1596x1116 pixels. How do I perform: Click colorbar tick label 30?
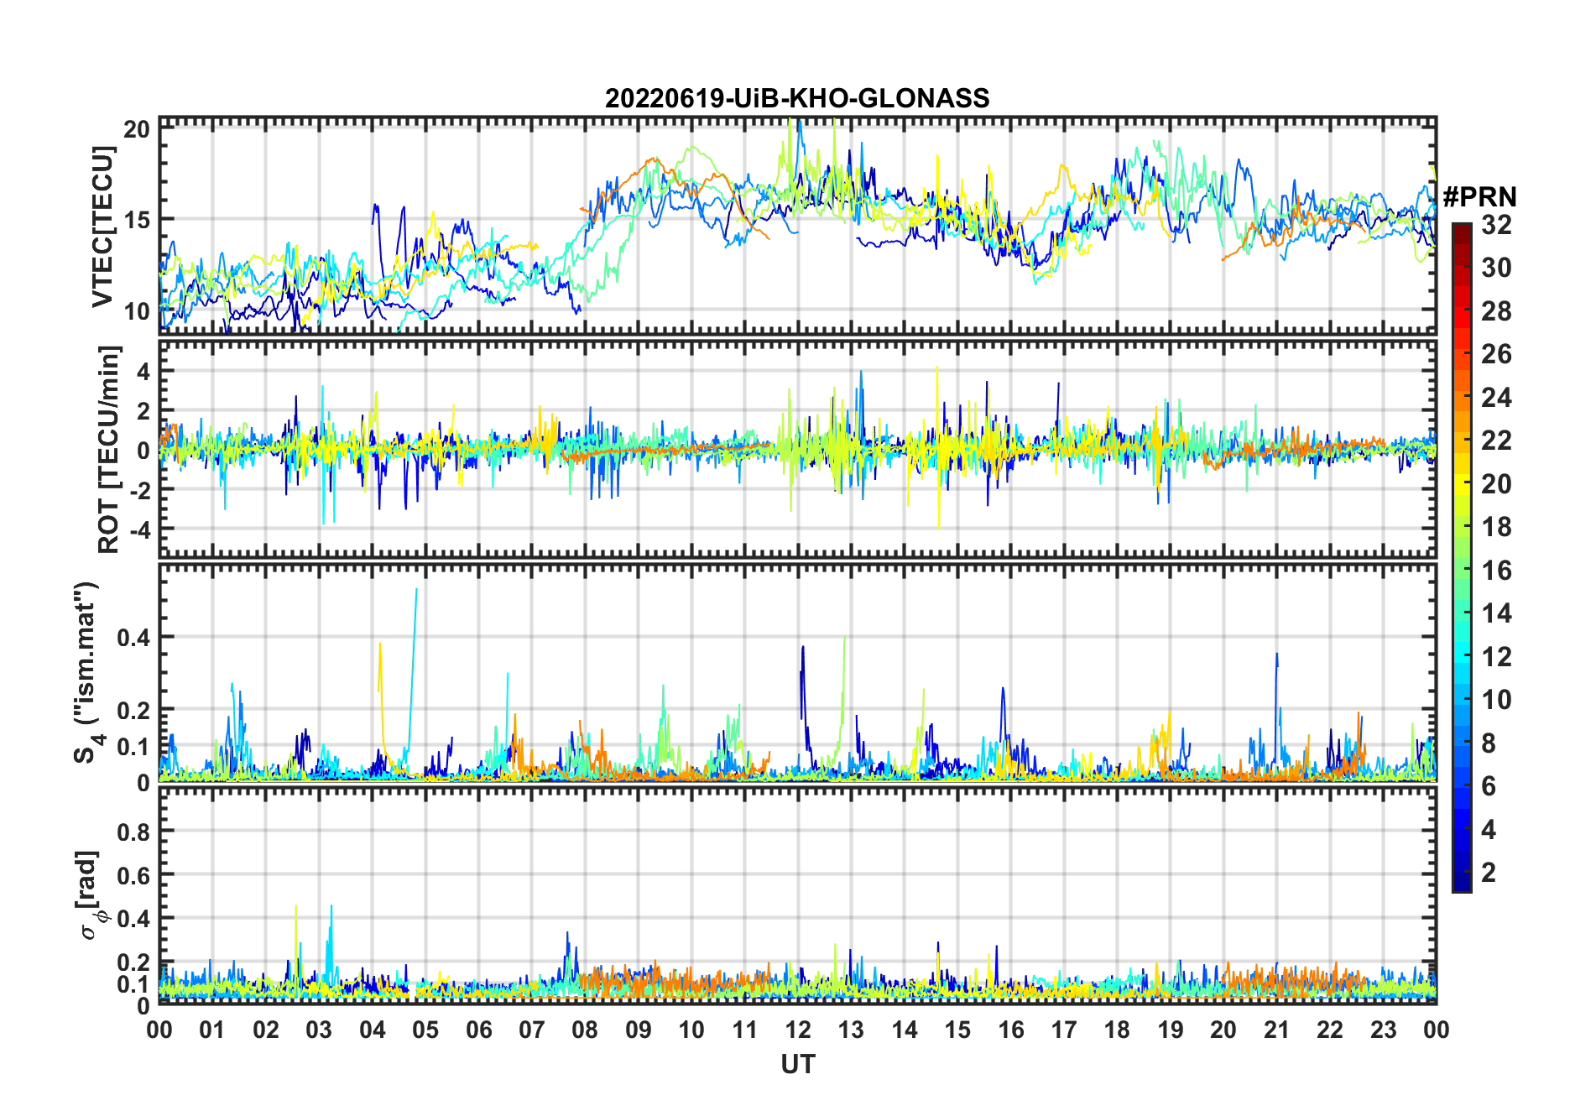1496,268
